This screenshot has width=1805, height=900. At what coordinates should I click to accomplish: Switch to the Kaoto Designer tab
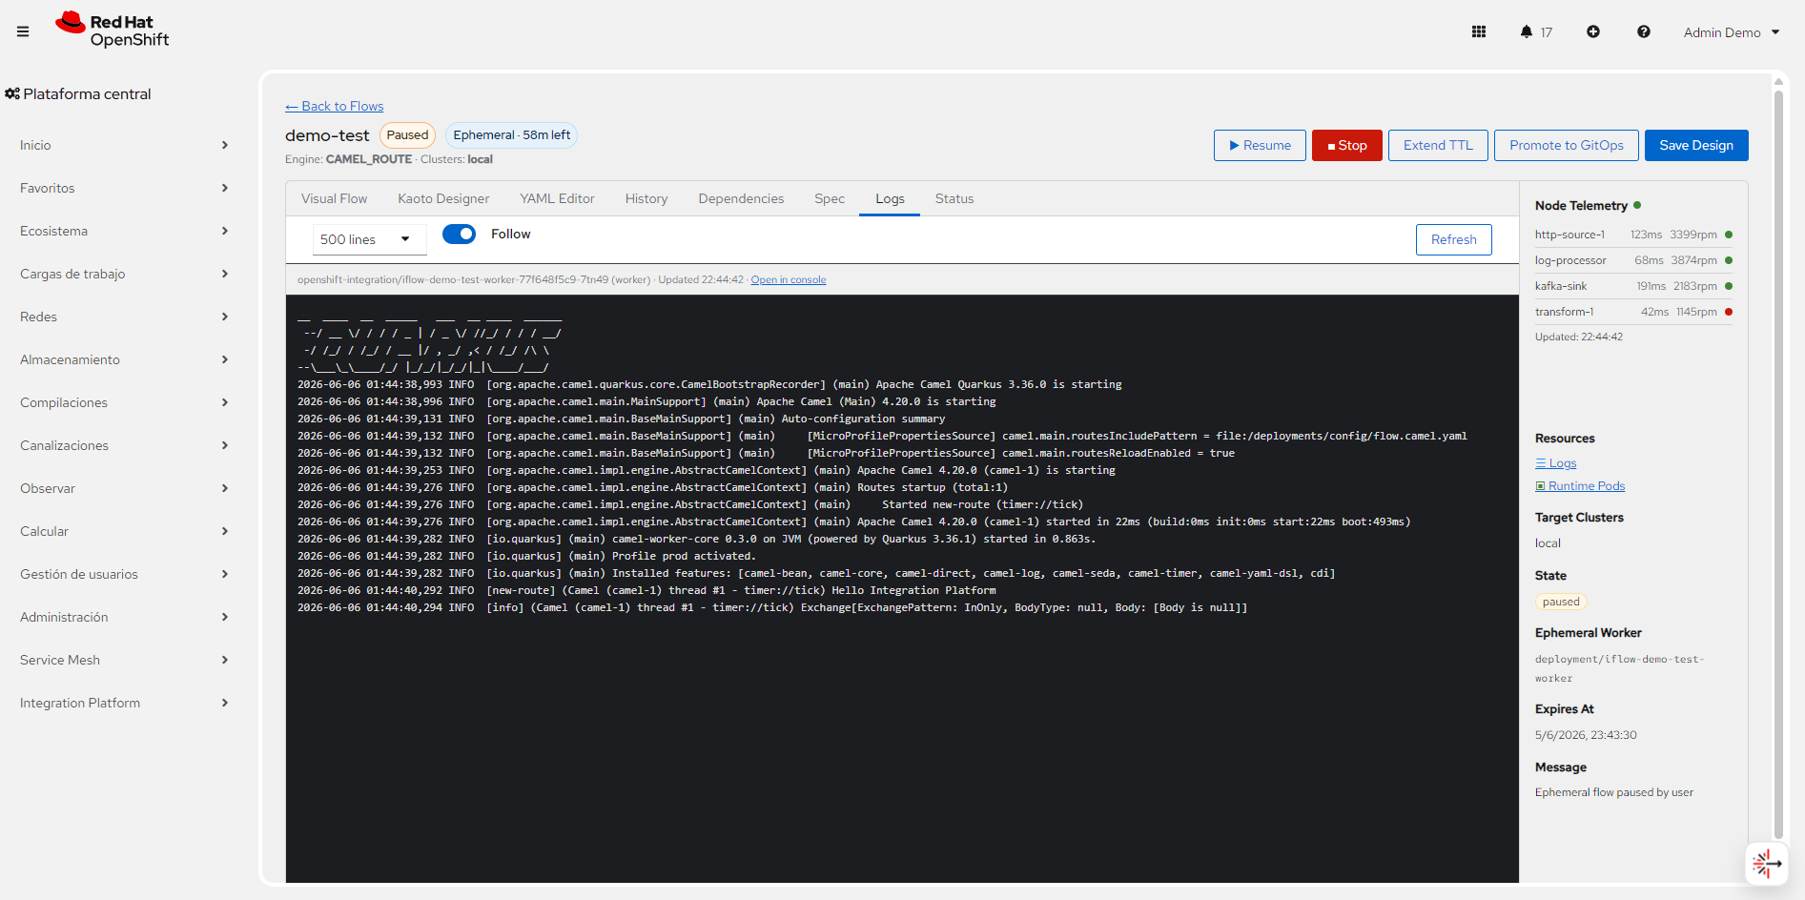(x=443, y=198)
